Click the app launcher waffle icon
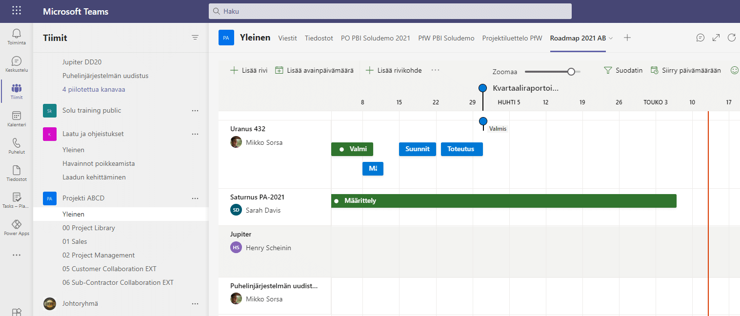 [x=17, y=11]
